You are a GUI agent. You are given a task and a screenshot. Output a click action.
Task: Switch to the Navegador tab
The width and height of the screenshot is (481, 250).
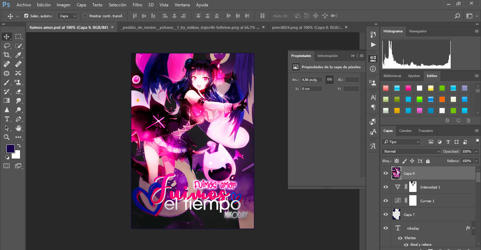[418, 31]
